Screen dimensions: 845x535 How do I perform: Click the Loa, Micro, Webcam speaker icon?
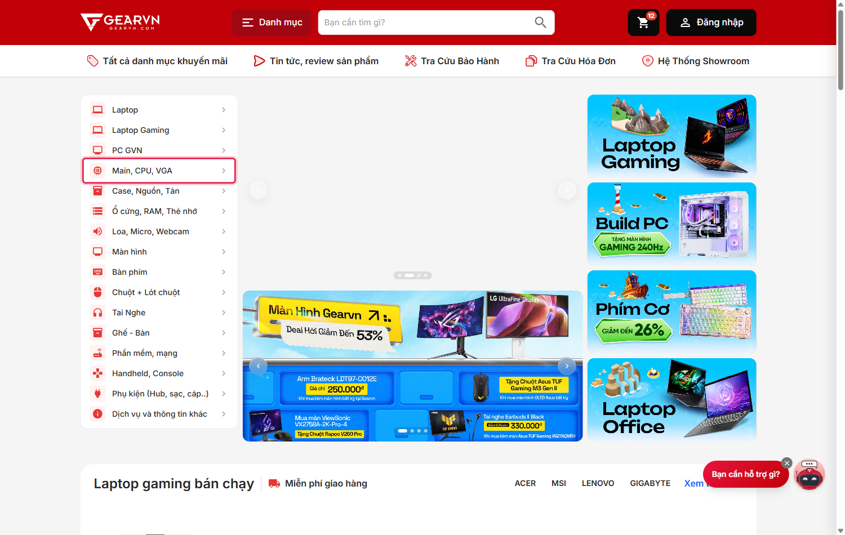tap(97, 231)
